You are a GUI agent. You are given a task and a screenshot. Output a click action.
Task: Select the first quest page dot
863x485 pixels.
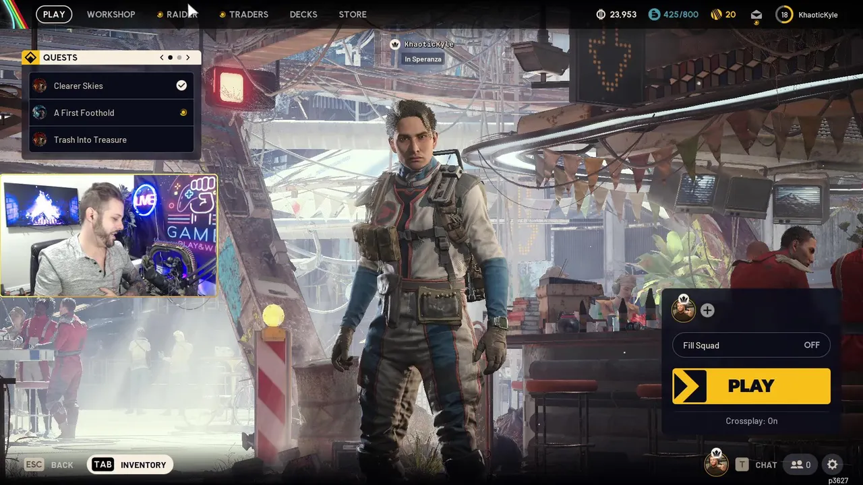click(170, 57)
